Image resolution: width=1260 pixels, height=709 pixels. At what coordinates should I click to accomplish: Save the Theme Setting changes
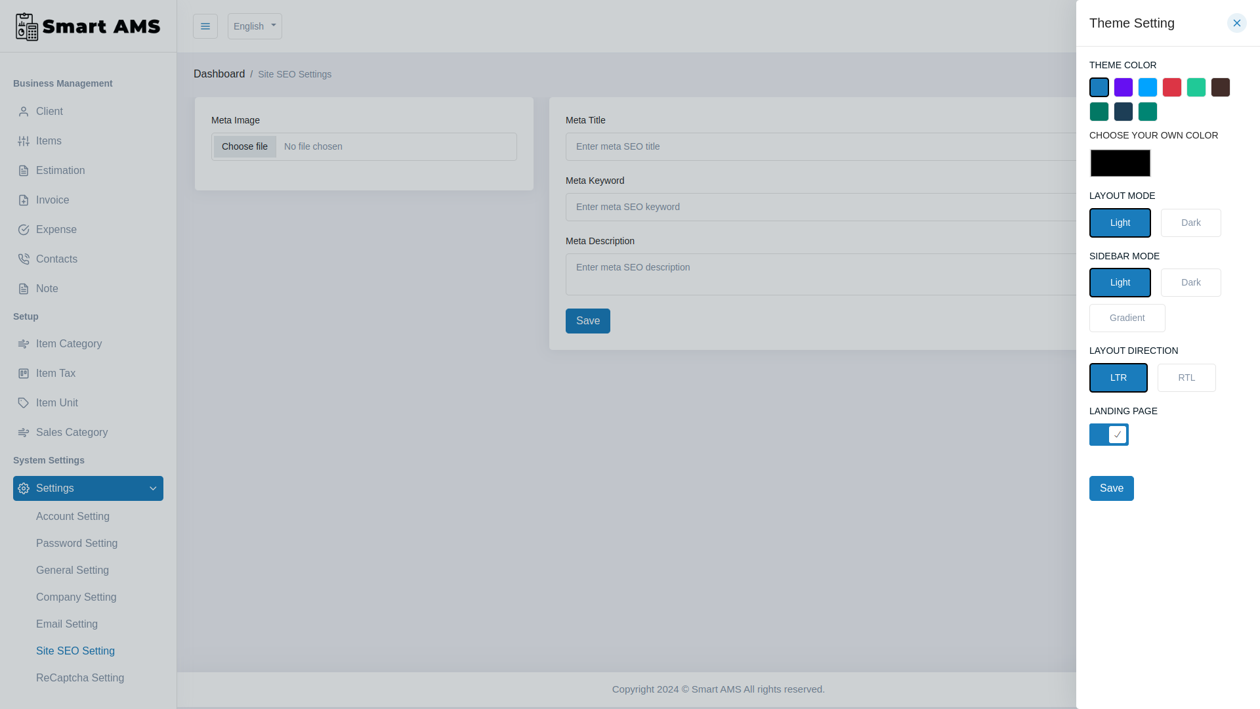point(1111,488)
